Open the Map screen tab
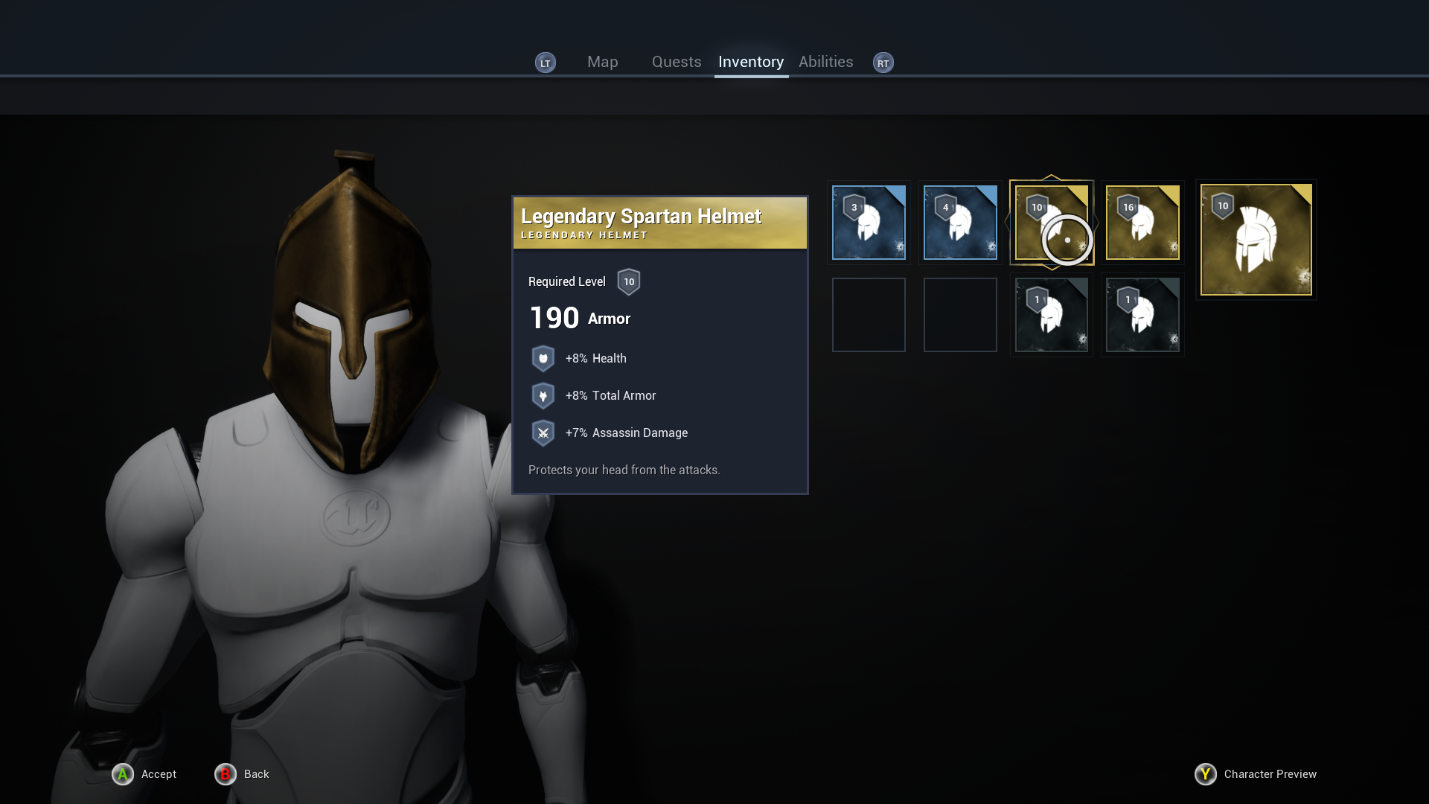This screenshot has width=1429, height=804. tap(603, 62)
